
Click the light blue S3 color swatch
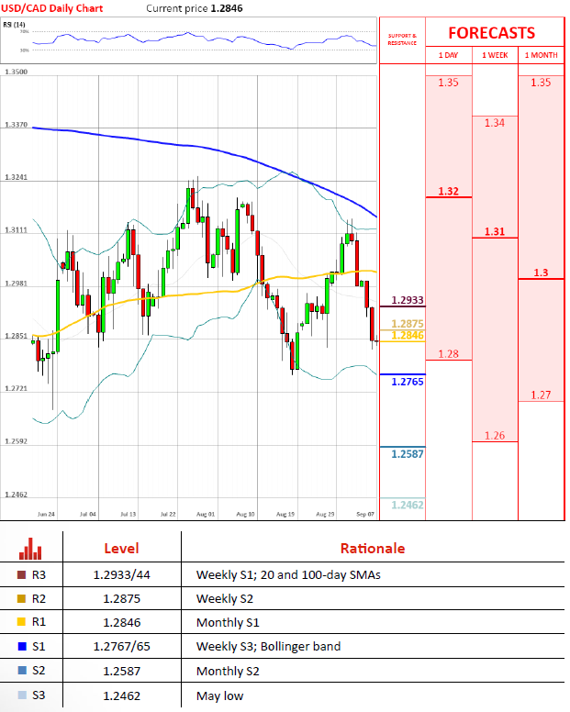coord(21,695)
